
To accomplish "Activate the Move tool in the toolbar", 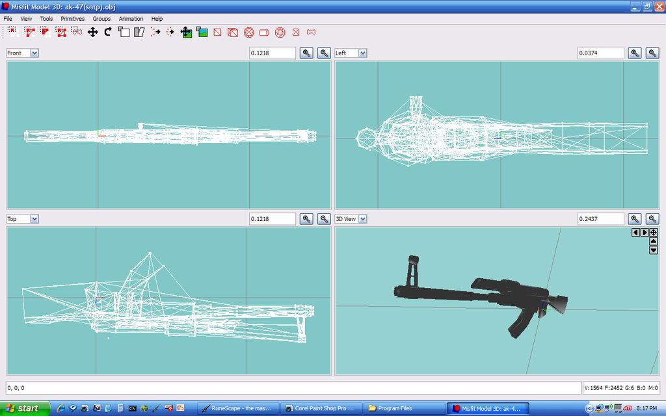I will [x=92, y=32].
